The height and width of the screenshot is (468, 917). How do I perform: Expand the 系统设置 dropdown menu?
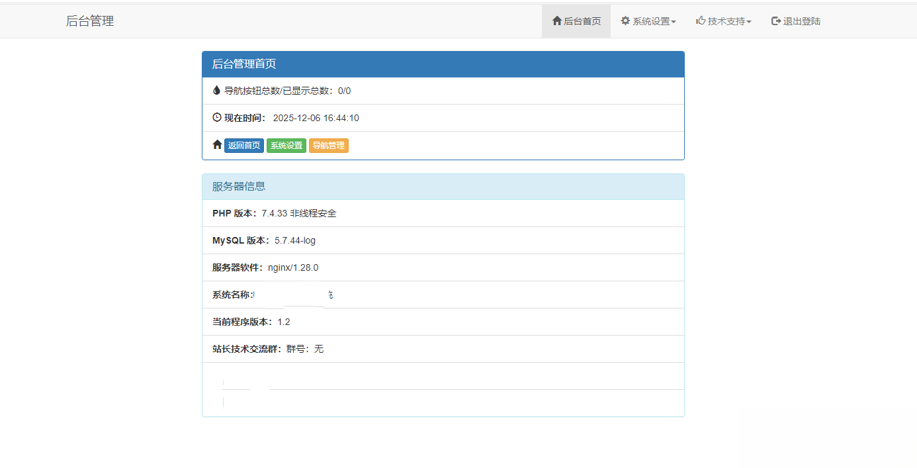pyautogui.click(x=649, y=21)
